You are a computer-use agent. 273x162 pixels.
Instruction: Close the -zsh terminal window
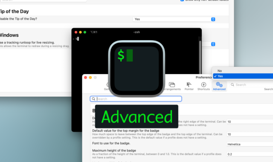[76, 32]
